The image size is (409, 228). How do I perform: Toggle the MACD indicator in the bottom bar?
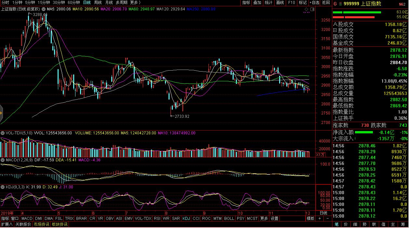(27, 219)
